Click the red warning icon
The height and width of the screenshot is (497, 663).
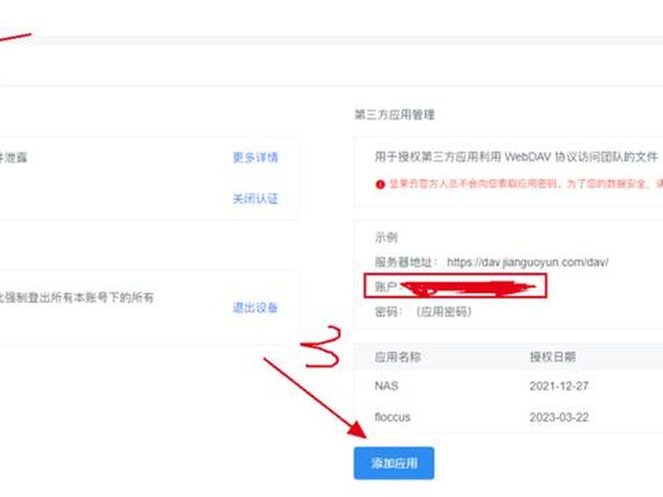(380, 185)
